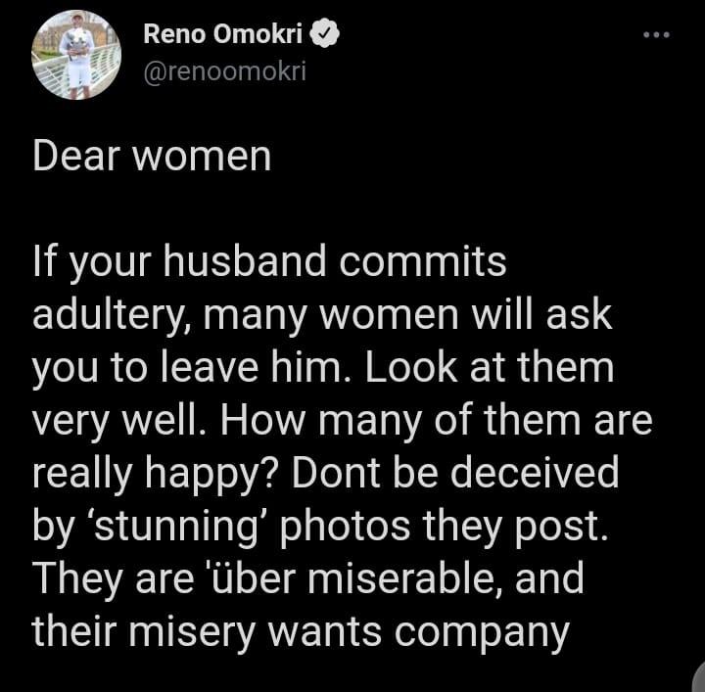Click the Reno Omokri display name
Viewport: 705px width, 692px height.
click(x=223, y=33)
